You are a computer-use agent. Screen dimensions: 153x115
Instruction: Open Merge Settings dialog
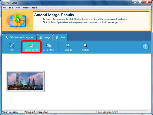(49, 47)
